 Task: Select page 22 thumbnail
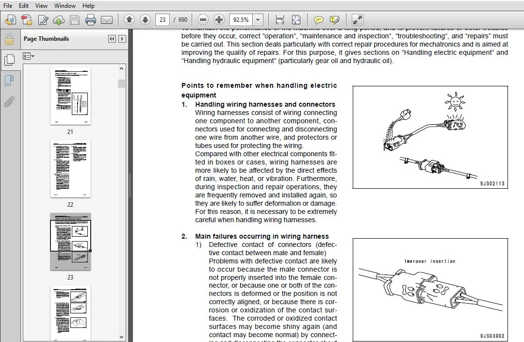coord(70,169)
